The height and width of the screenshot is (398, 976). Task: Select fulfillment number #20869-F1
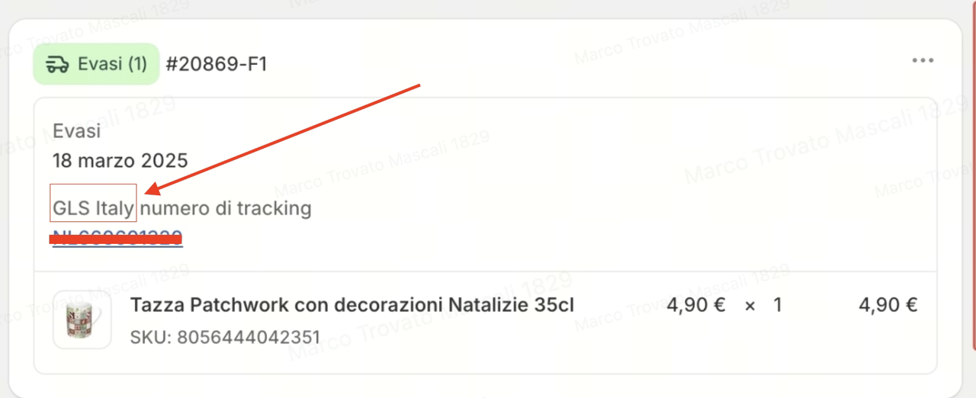[x=217, y=64]
